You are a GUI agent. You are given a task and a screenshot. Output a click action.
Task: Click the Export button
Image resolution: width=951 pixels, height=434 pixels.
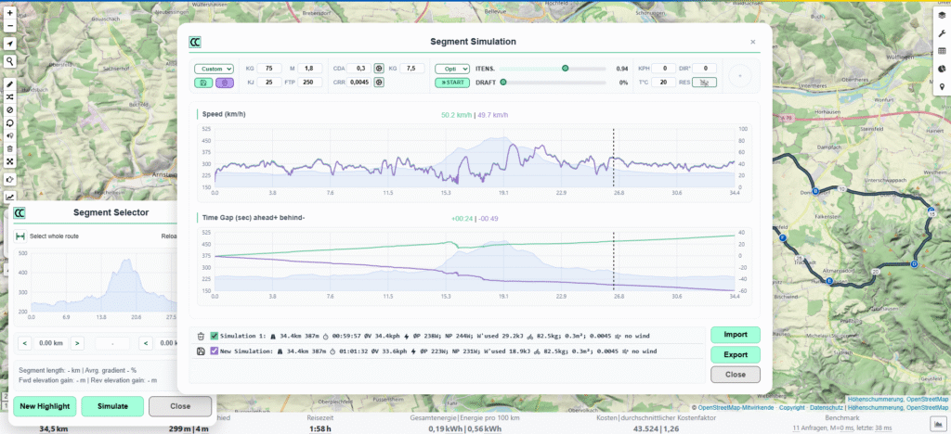click(735, 354)
